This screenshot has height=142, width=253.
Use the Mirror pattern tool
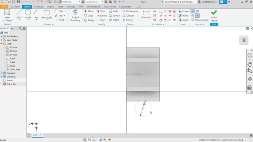[127, 20]
